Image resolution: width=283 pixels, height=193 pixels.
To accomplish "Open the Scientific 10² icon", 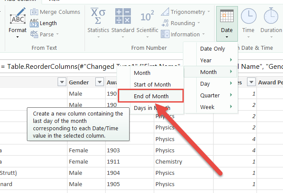I will click(147, 16).
